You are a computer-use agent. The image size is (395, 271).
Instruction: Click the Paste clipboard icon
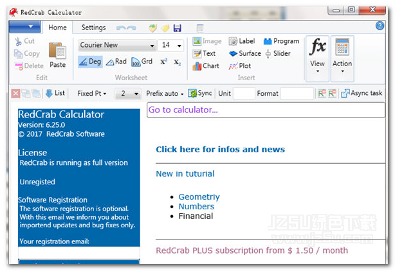click(57, 50)
